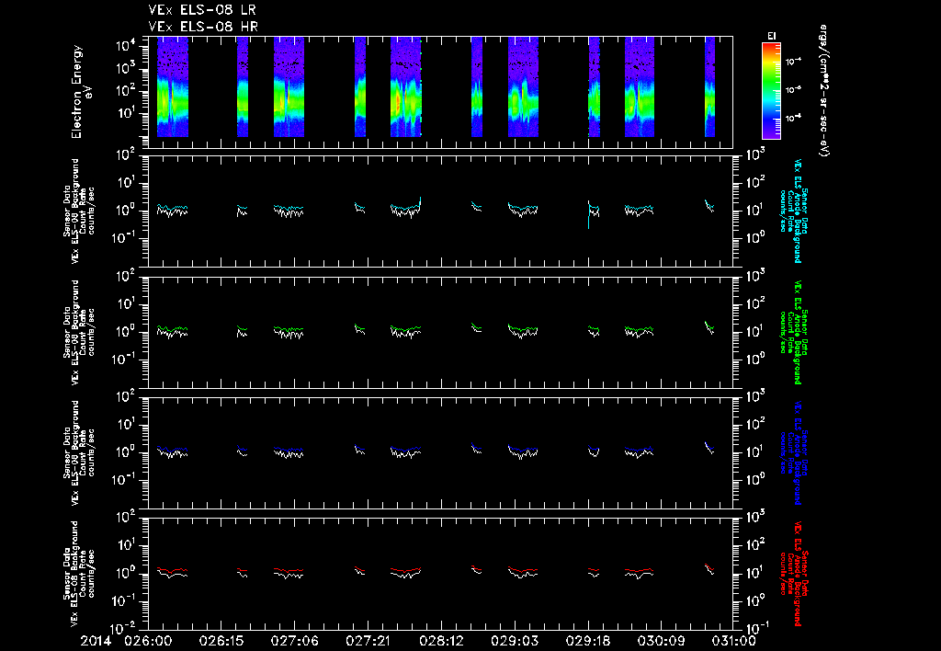
Task: Click the left axis label of blue-trace panel
Action: tap(79, 452)
